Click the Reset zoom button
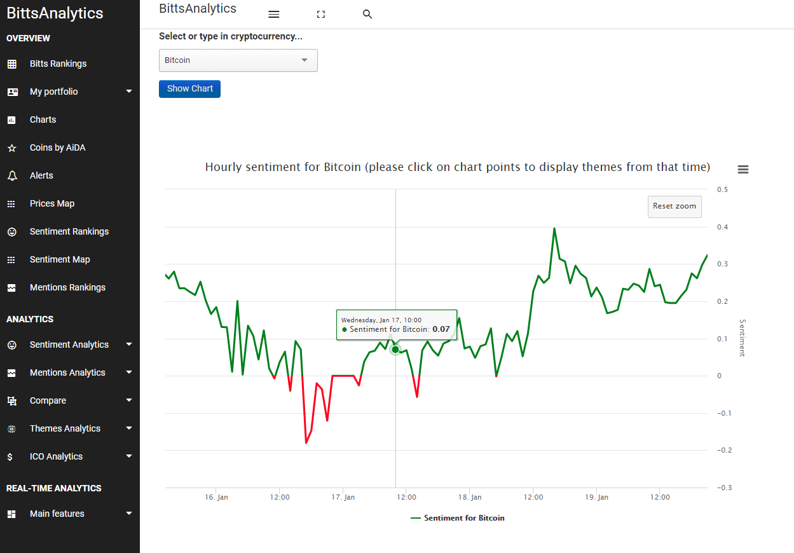Screen dimensions: 794x553 pyautogui.click(x=674, y=206)
